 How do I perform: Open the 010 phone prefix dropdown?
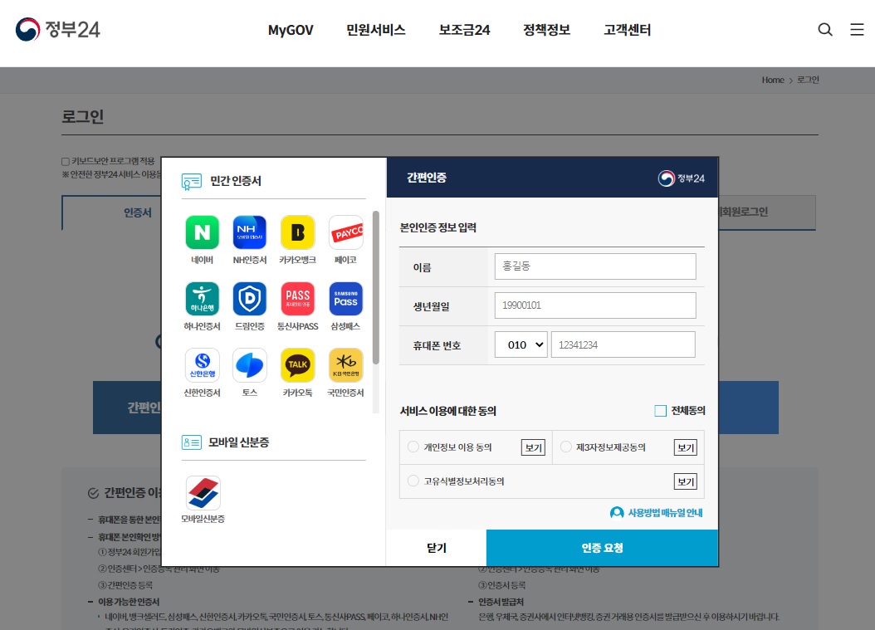521,344
